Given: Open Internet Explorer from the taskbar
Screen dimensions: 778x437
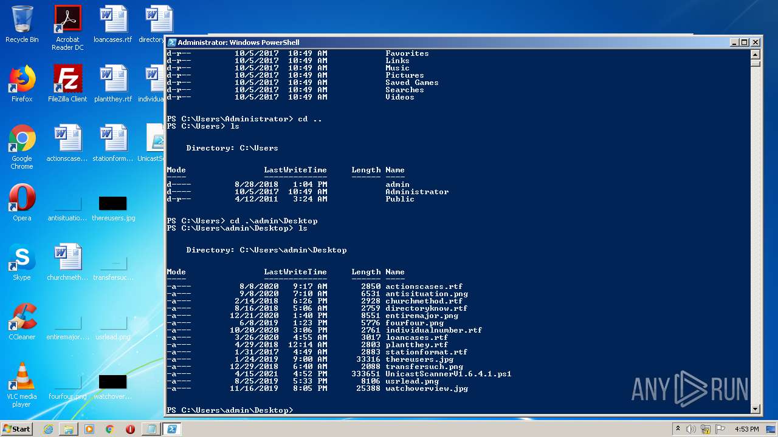Looking at the screenshot, I should pos(48,429).
